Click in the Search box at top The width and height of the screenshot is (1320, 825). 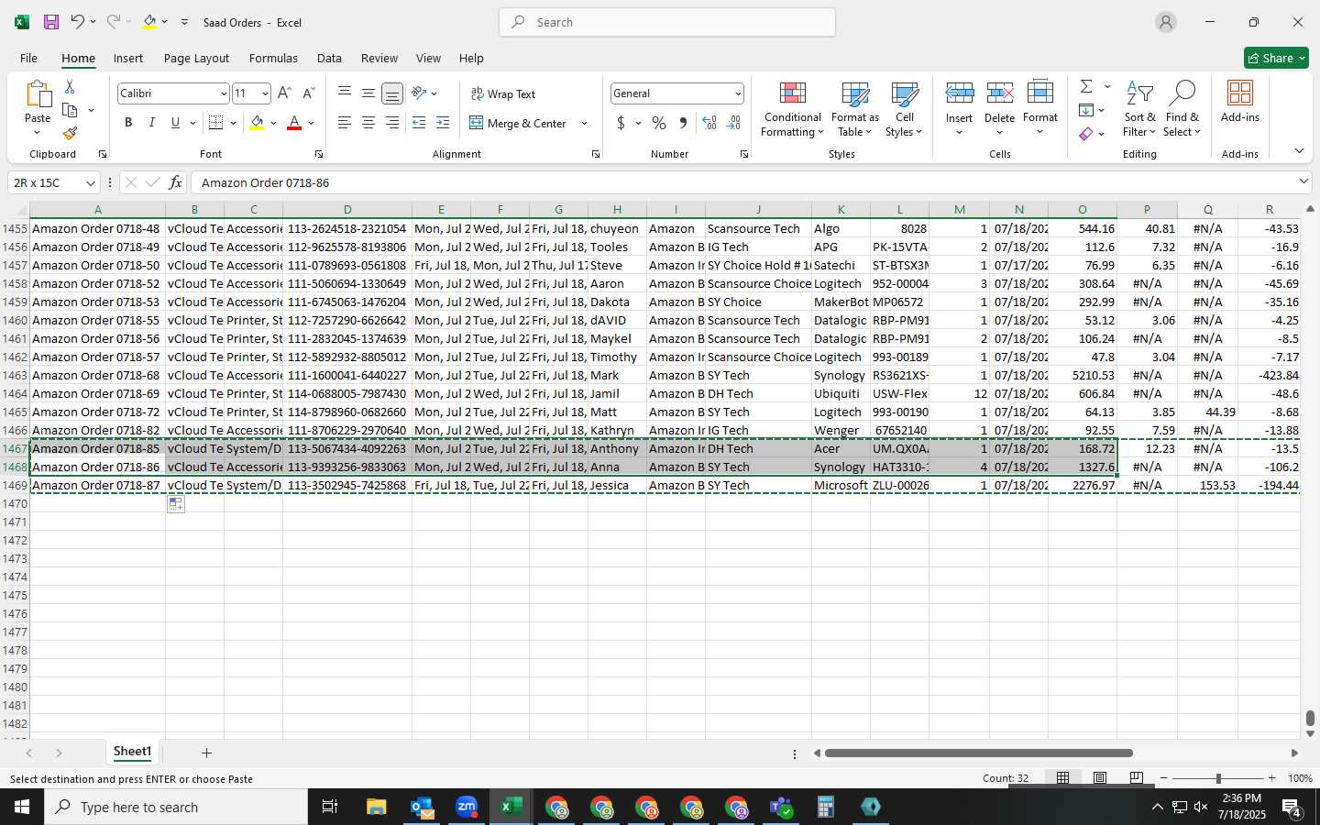(667, 22)
